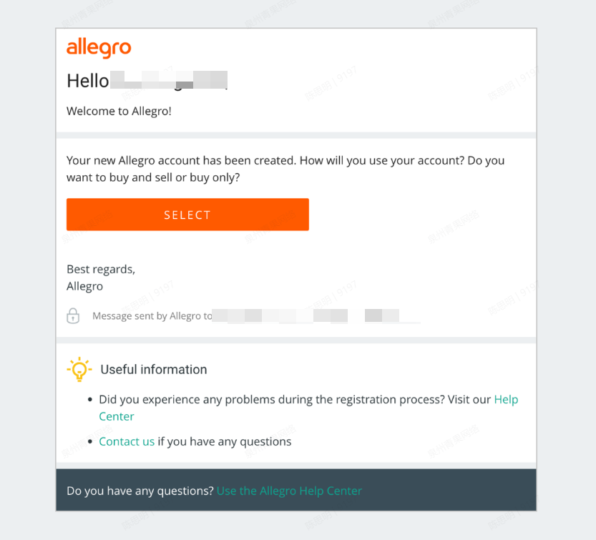The height and width of the screenshot is (540, 596).
Task: Click the padlock icon beside sender message
Action: pos(73,315)
